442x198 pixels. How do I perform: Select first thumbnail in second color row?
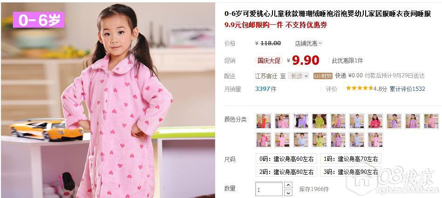pos(264,139)
